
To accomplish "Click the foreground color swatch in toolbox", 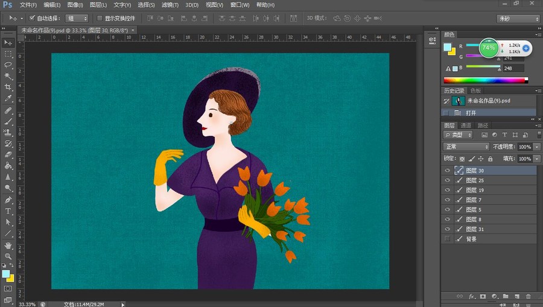I will coord(5,274).
